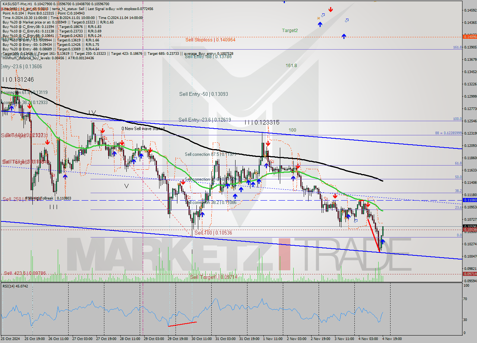Select the 'Sell 423.6 | 0.09786' label
Viewport: 477px width, 343px height.
tap(25, 273)
